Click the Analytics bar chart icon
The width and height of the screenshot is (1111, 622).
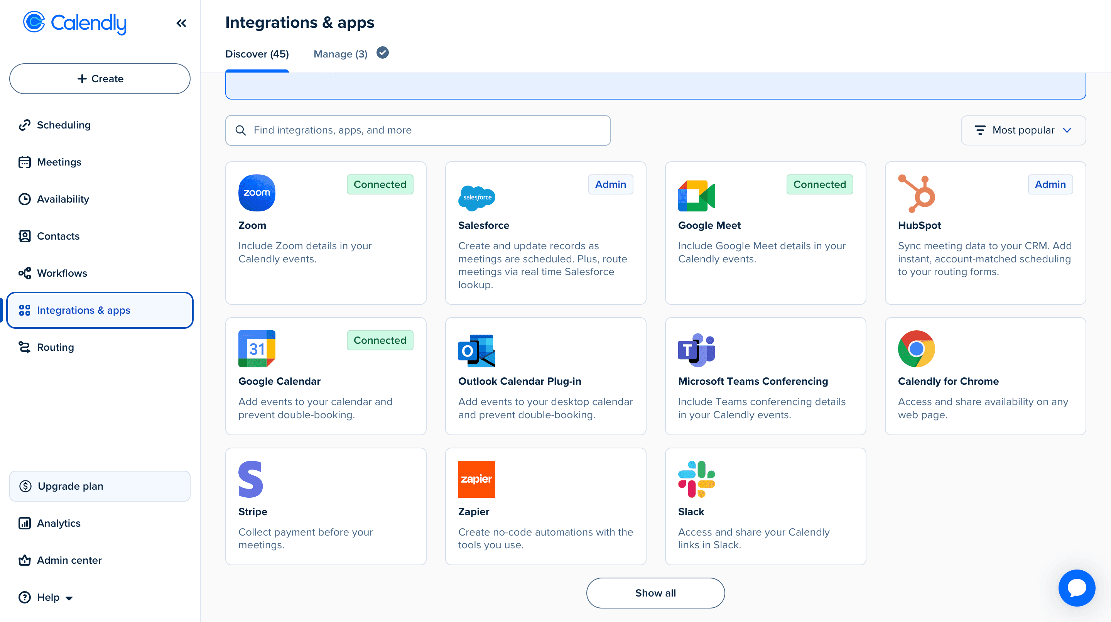tap(25, 523)
